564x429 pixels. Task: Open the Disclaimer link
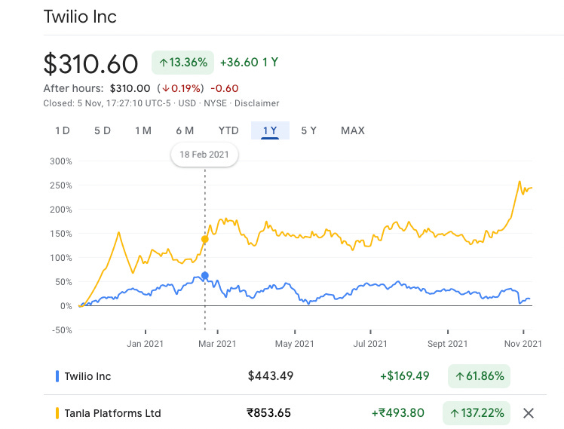(x=257, y=103)
